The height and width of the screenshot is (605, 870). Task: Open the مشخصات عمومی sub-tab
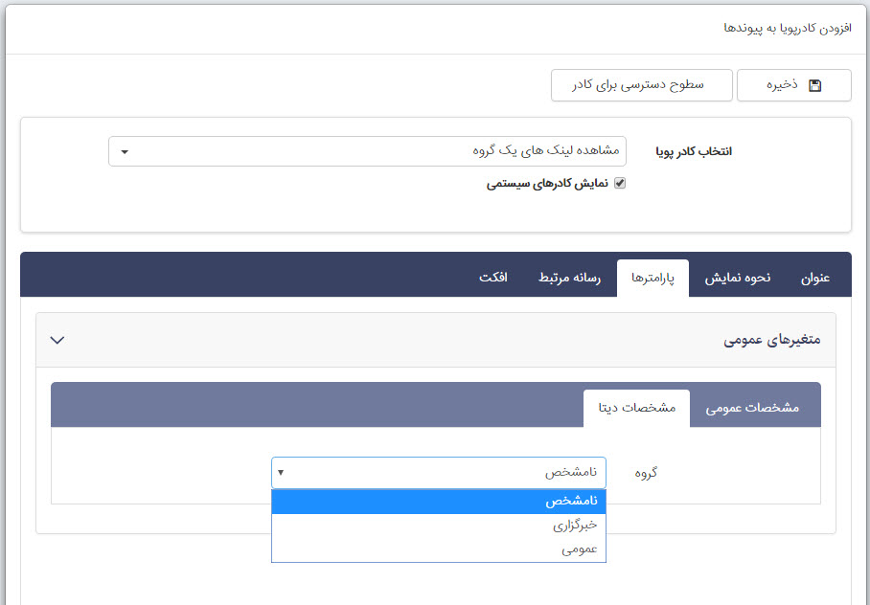coord(752,408)
